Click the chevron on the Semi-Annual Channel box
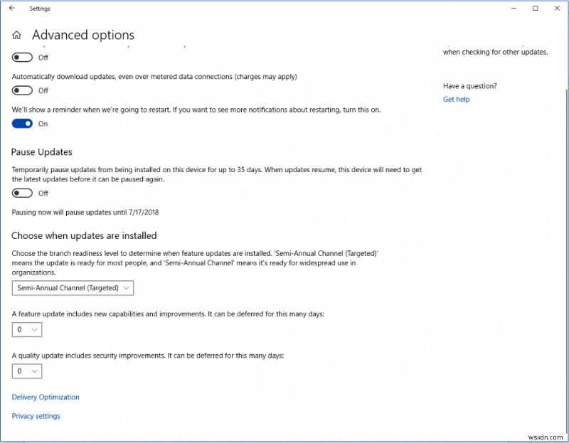The width and height of the screenshot is (569, 443). tap(125, 288)
